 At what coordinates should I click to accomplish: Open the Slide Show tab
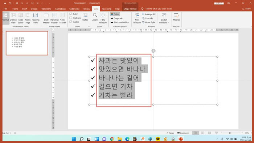tap(74, 9)
